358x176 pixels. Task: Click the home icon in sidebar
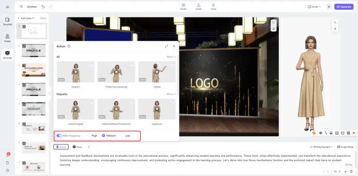(x=7, y=7)
